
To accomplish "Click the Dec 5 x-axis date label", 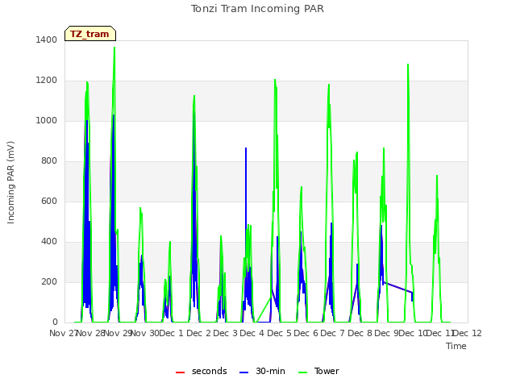I will click(281, 333).
